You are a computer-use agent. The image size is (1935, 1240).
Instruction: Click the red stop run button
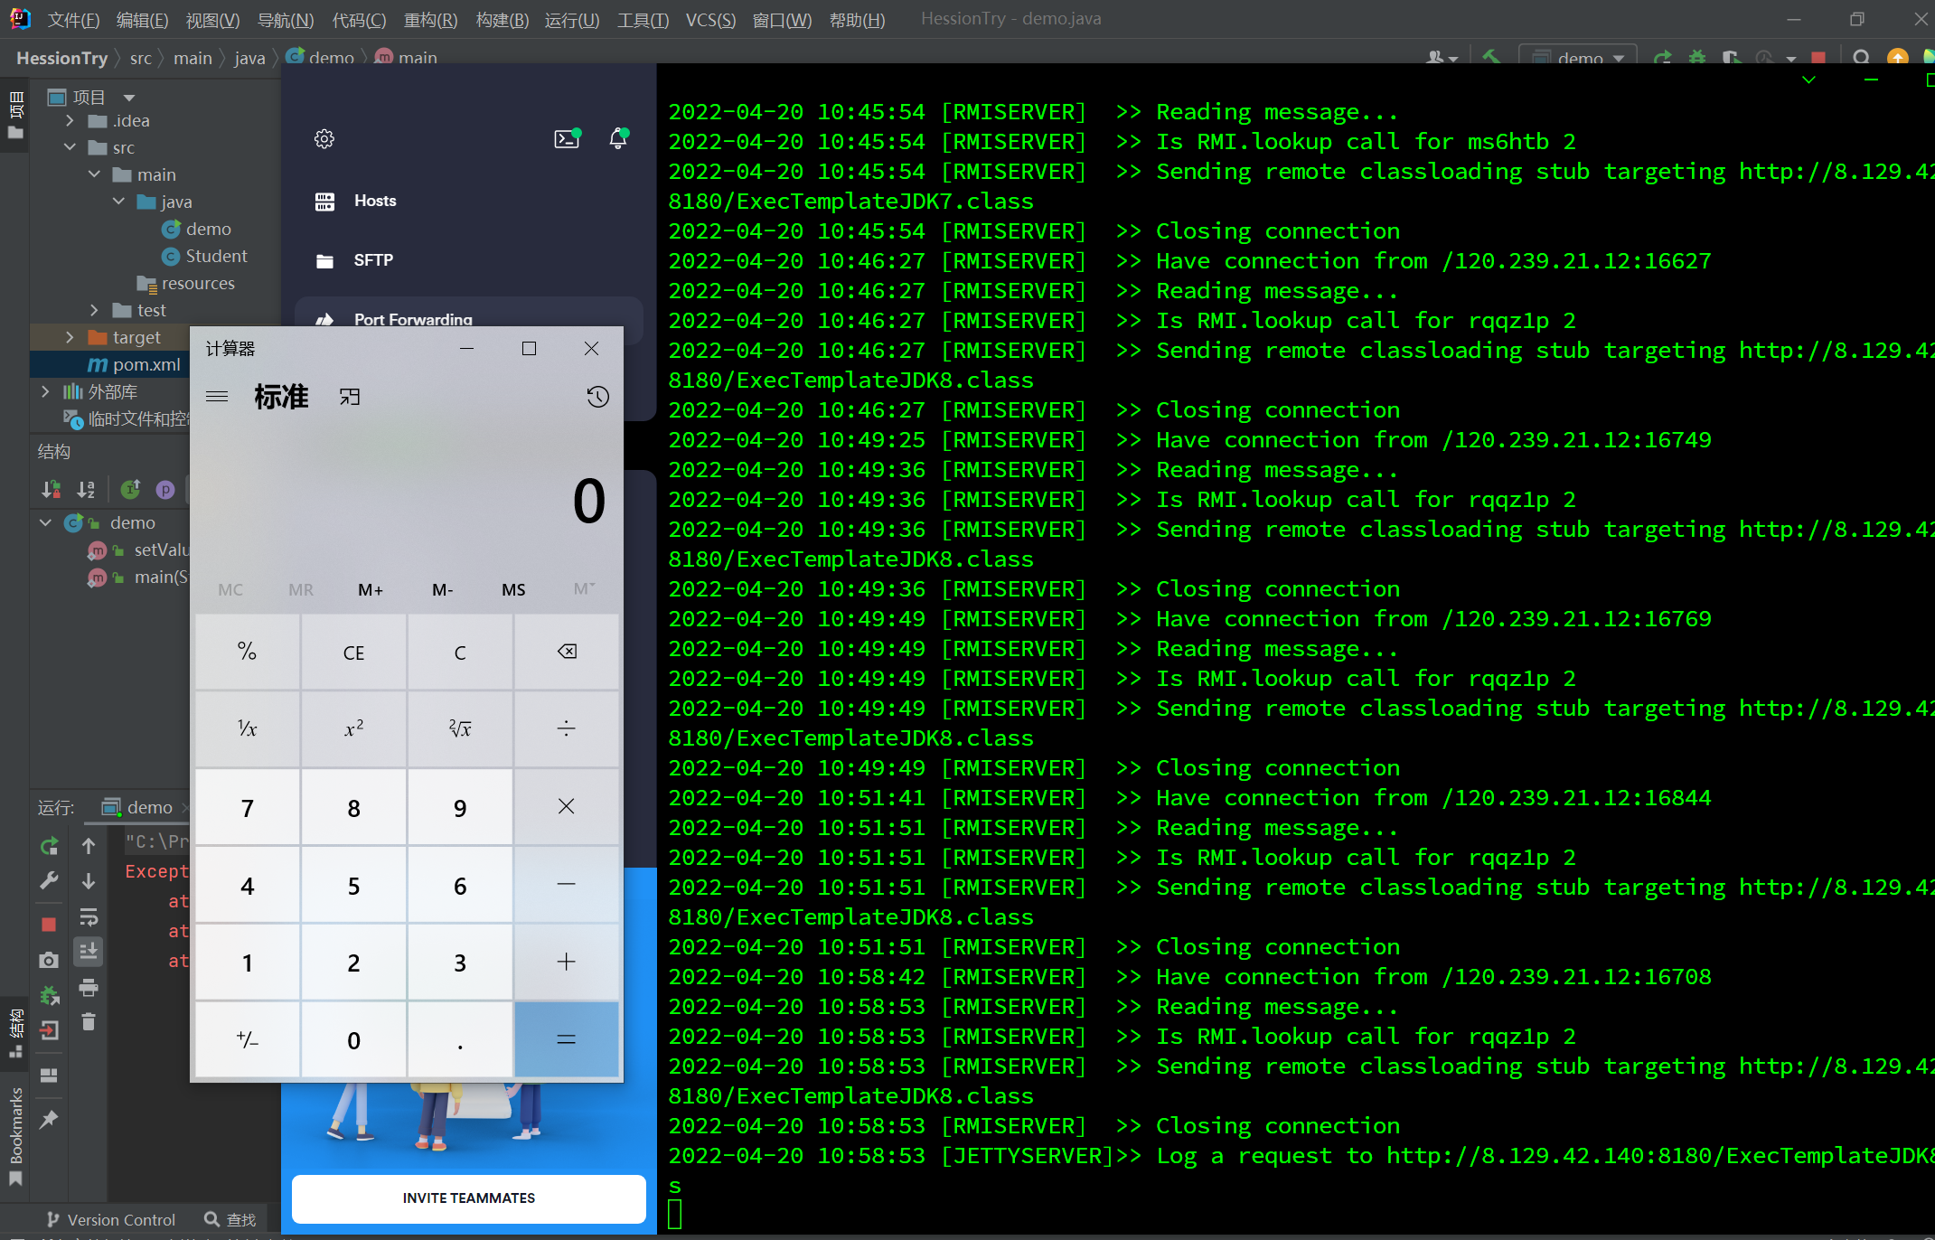(x=49, y=924)
